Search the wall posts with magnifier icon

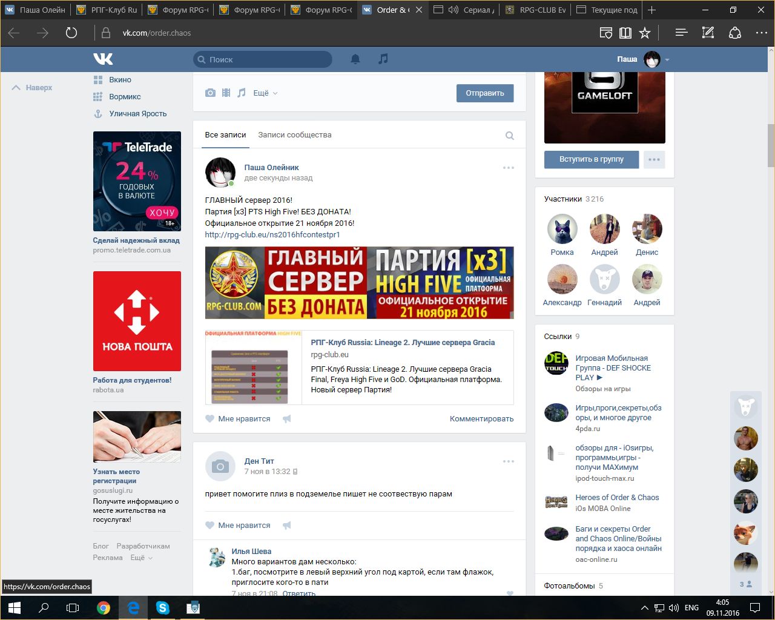(510, 136)
